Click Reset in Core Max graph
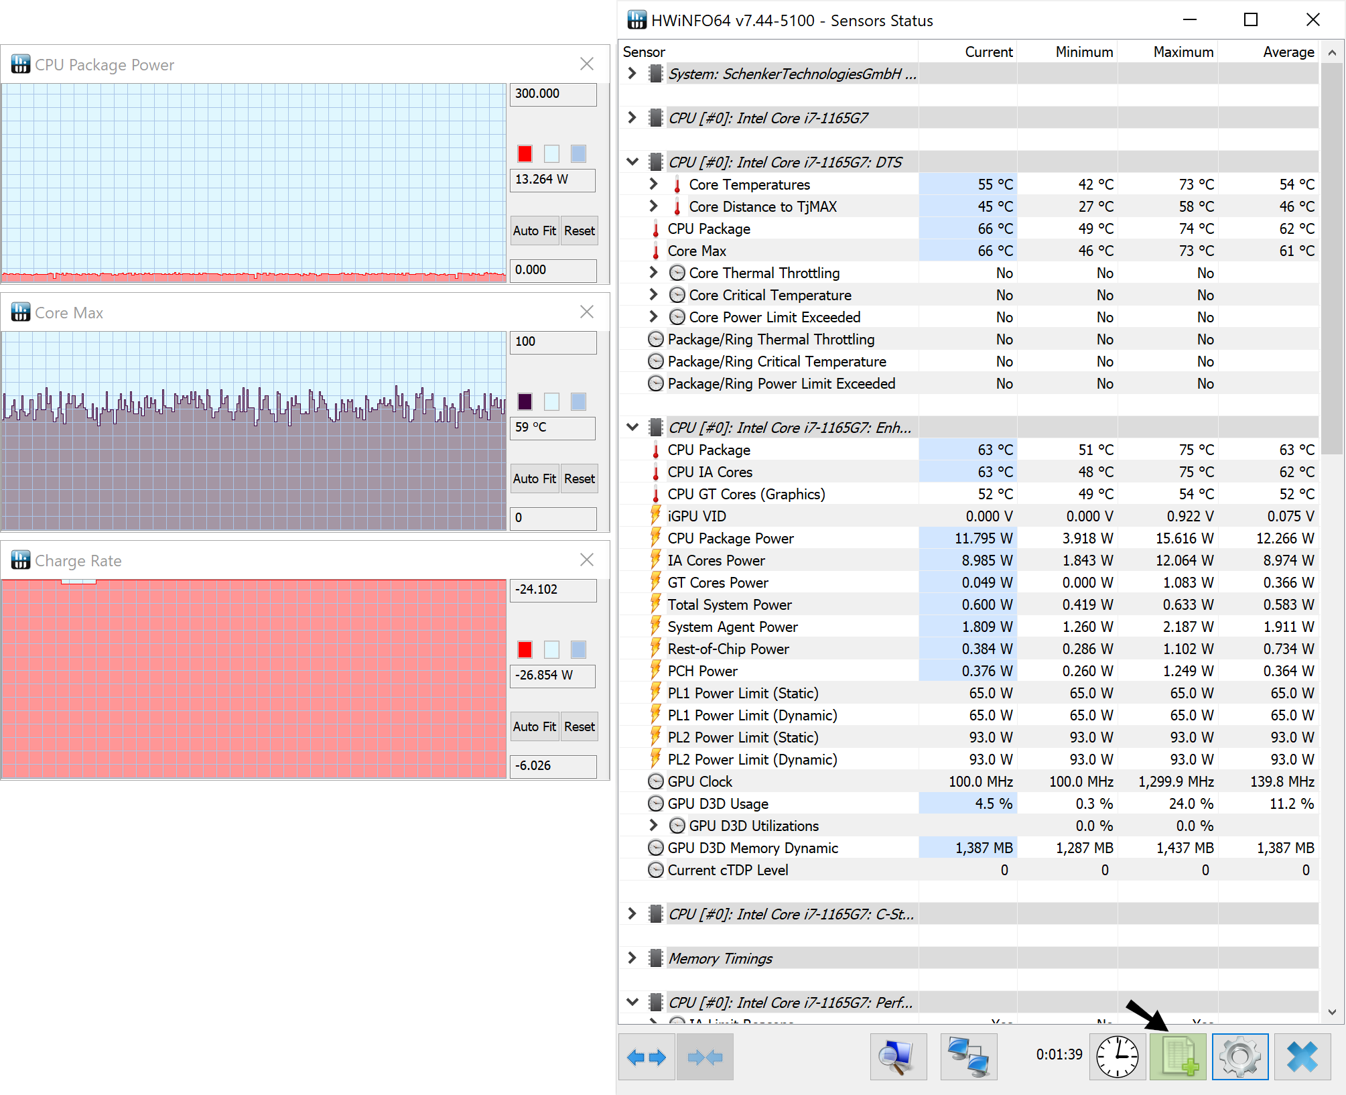Image resolution: width=1346 pixels, height=1095 pixels. [x=580, y=478]
